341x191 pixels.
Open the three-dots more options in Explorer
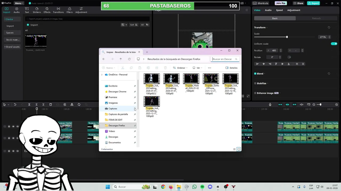coord(209,68)
